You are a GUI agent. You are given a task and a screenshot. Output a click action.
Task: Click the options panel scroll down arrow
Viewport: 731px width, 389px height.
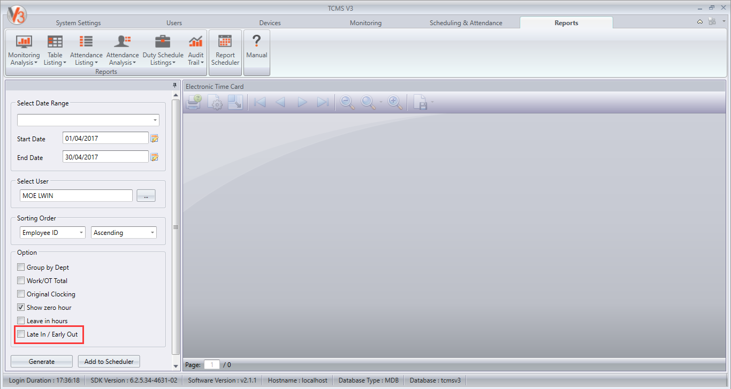[176, 366]
